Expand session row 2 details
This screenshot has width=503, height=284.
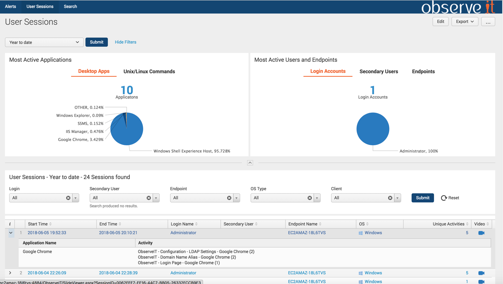click(x=10, y=273)
